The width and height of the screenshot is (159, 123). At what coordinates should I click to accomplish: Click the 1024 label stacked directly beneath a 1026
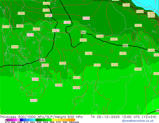click(x=151, y=16)
